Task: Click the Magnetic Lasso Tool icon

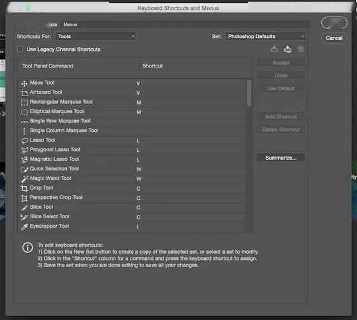Action: pos(25,160)
